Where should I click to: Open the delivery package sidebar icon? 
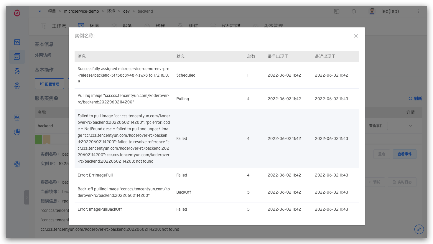click(17, 85)
